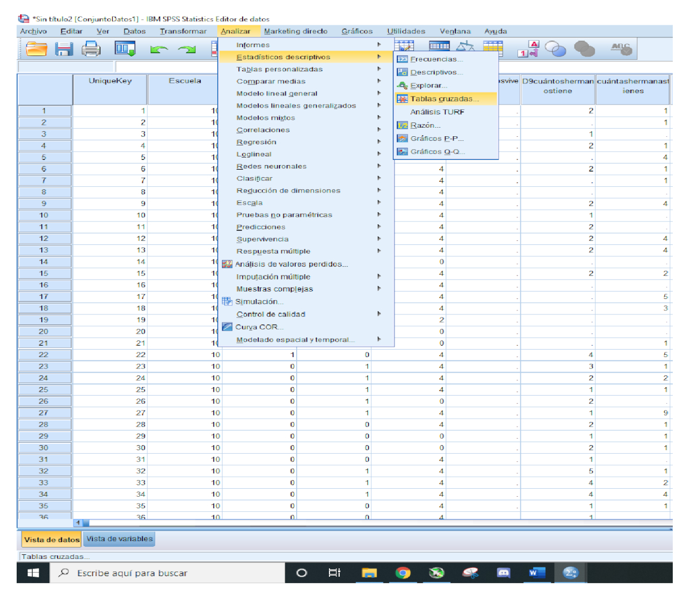This screenshot has height=598, width=690.
Task: Expand the Pruebas no paramétricas submenu
Action: (284, 215)
